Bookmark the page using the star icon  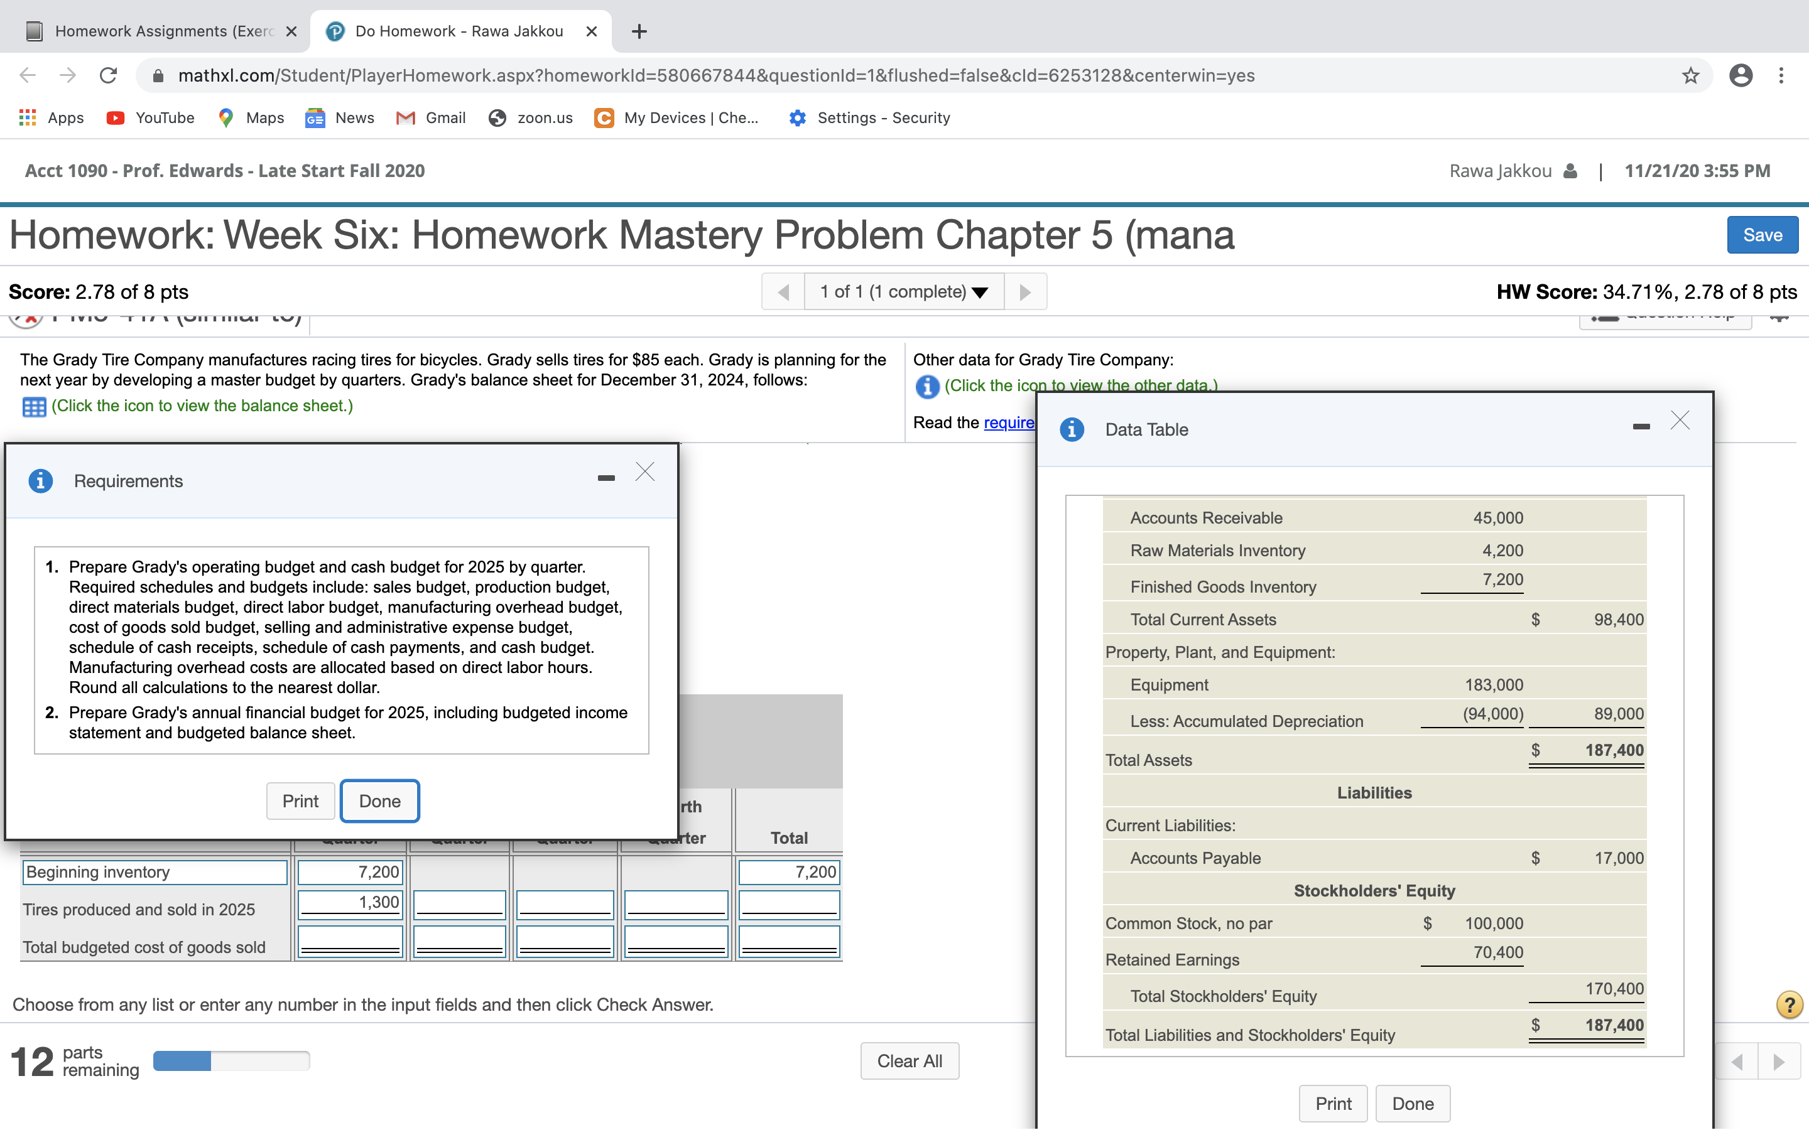(1690, 75)
